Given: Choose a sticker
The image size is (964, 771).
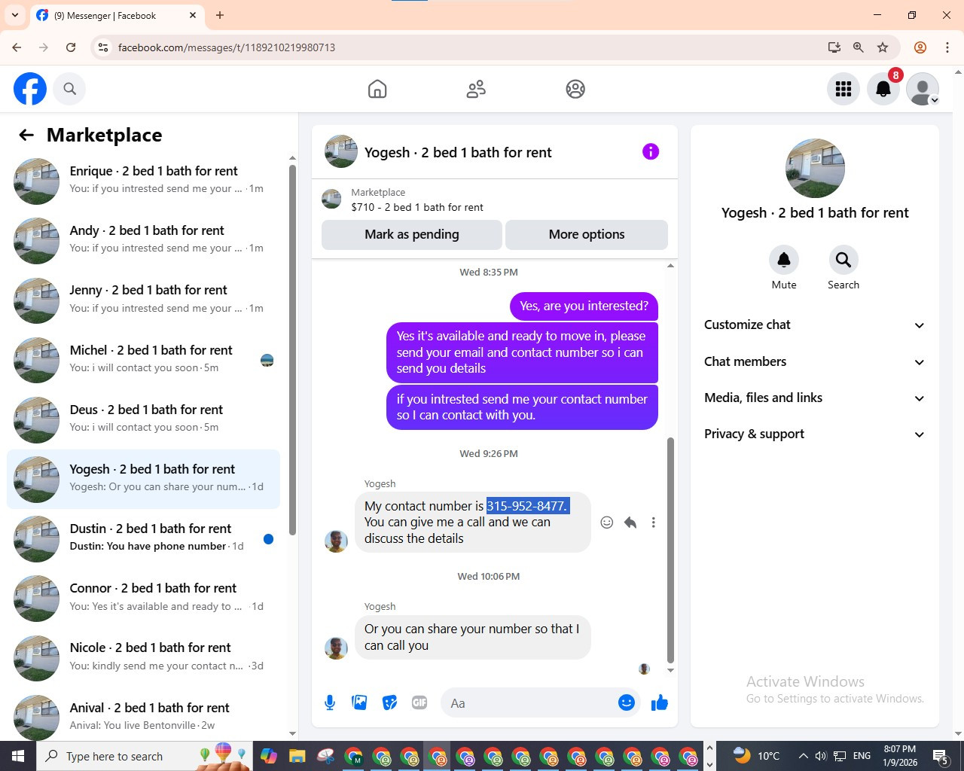Looking at the screenshot, I should tap(389, 702).
